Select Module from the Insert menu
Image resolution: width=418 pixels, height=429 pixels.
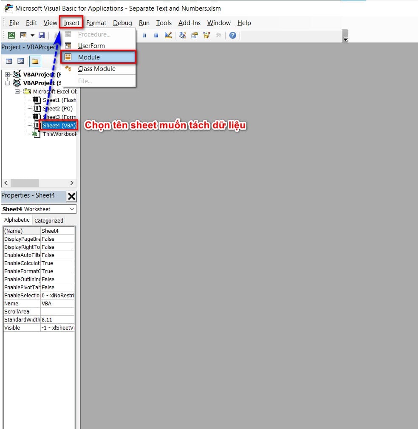pyautogui.click(x=89, y=57)
